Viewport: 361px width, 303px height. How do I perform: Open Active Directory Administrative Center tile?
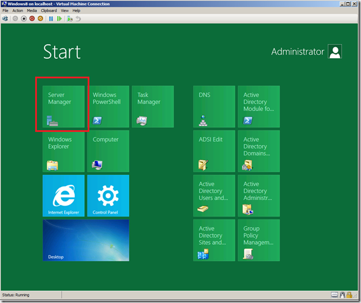(259, 196)
